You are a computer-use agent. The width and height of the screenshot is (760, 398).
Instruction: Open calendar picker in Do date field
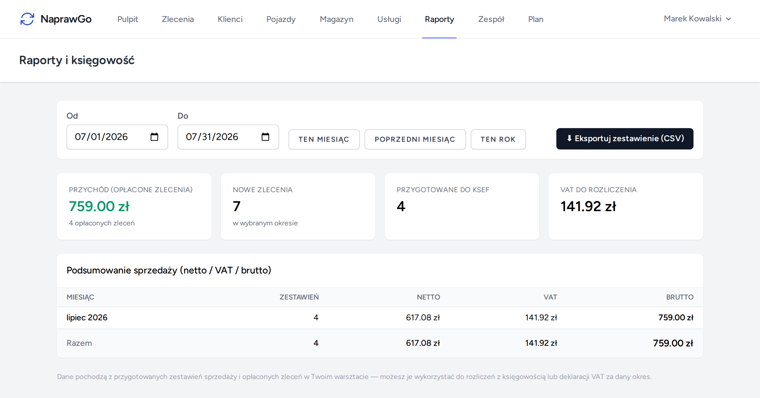[x=265, y=137]
